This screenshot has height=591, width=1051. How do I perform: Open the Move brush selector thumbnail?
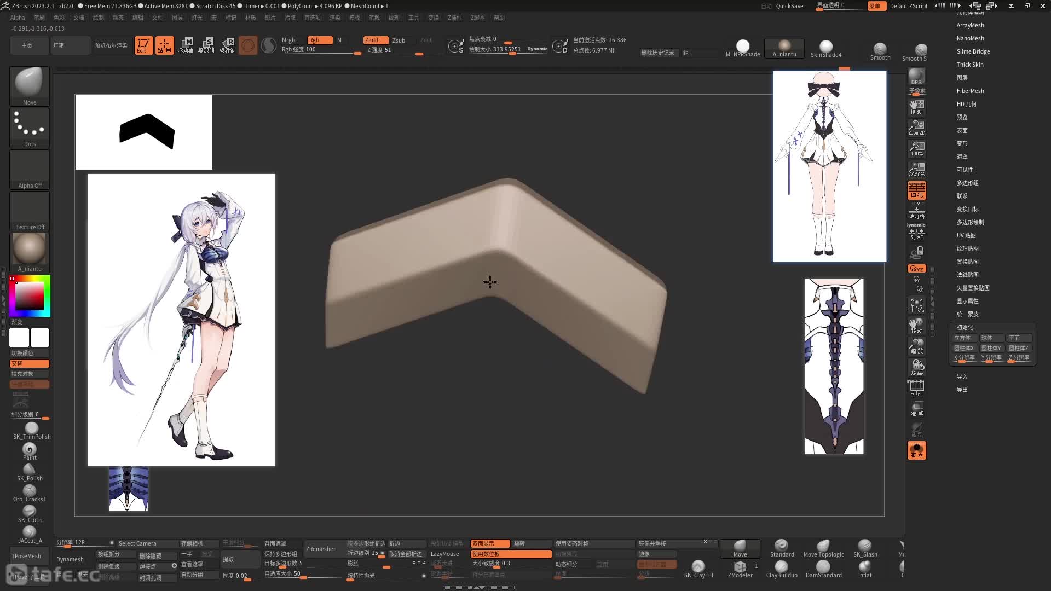(x=30, y=86)
